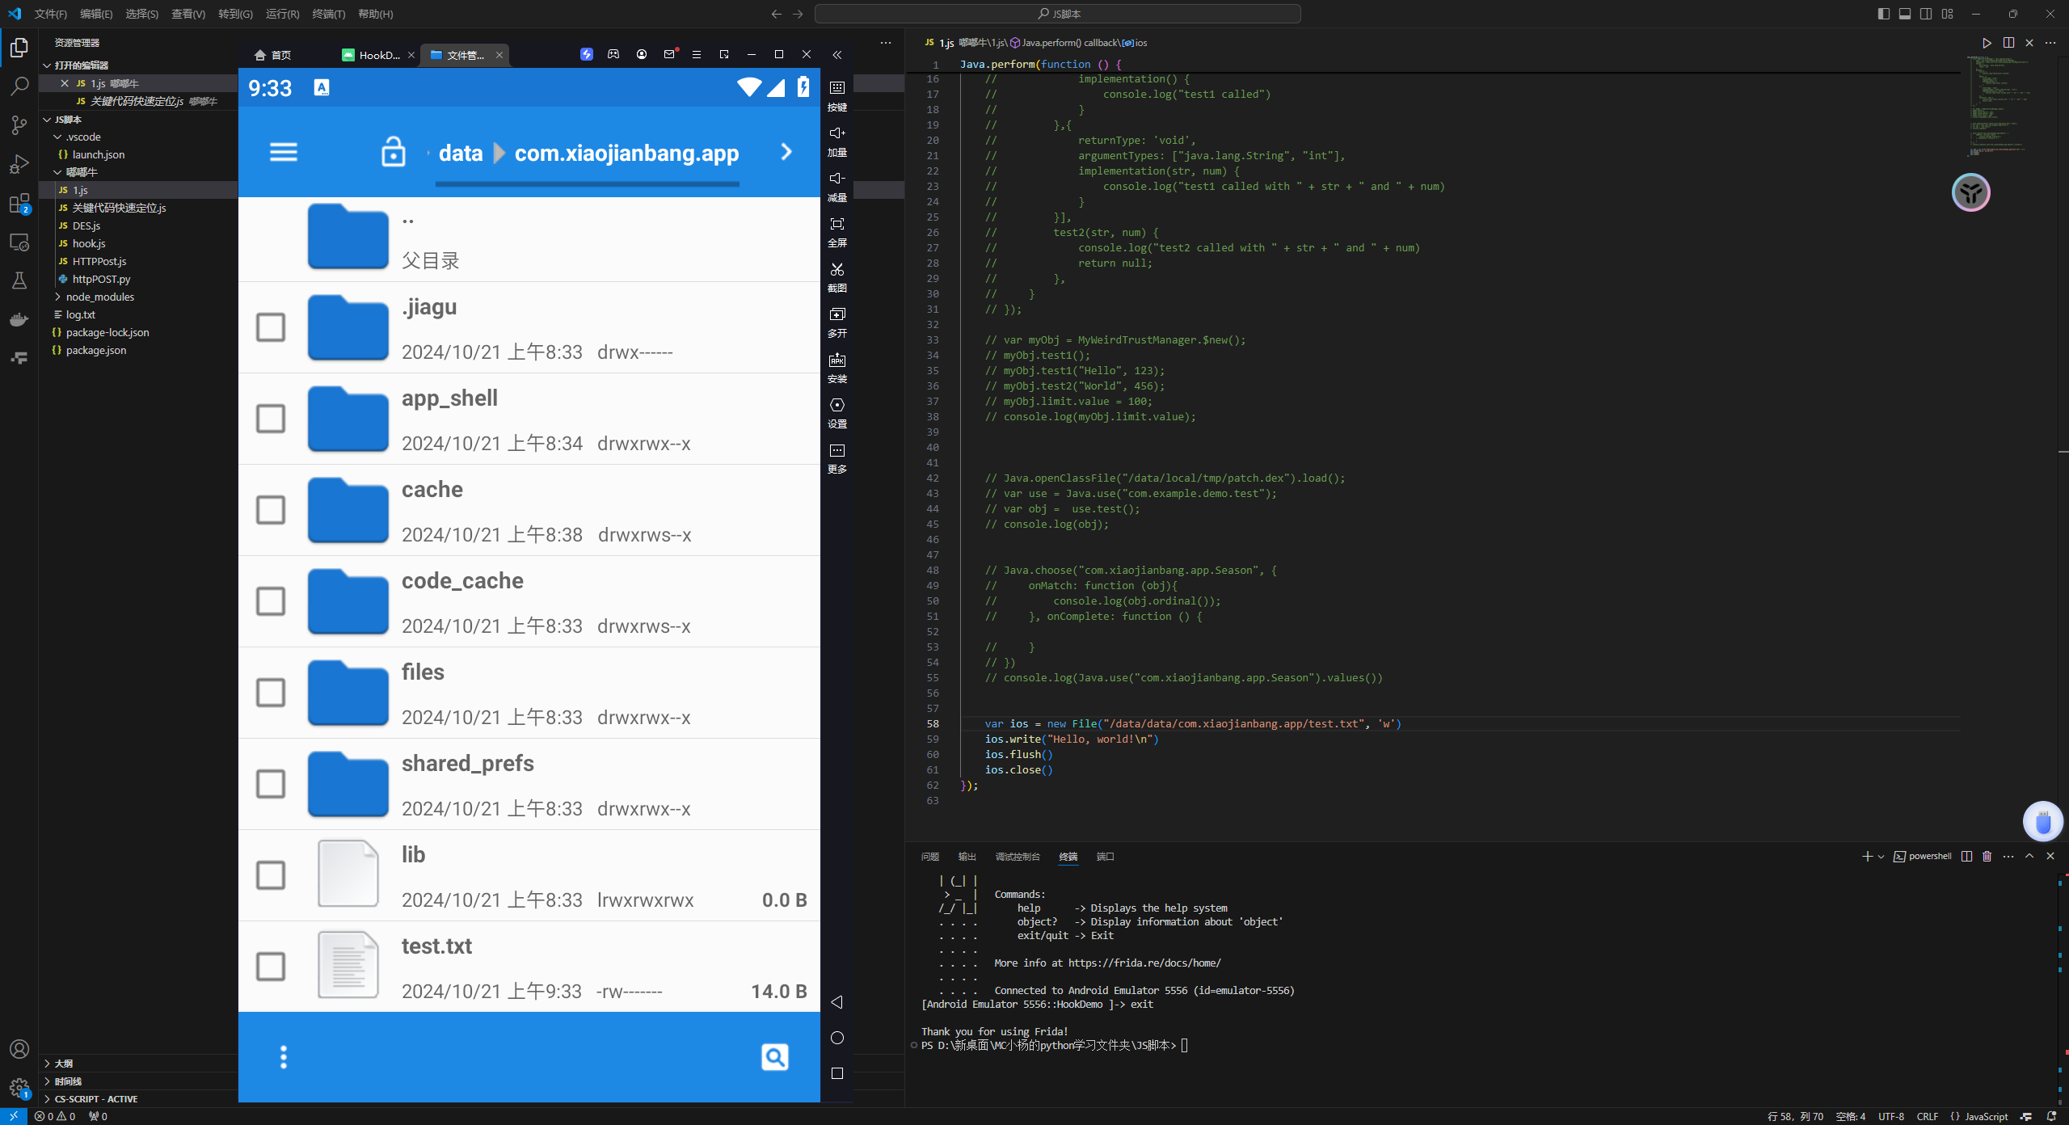Switch to the 输出 panel tab
The image size is (2069, 1125).
pos(967,857)
